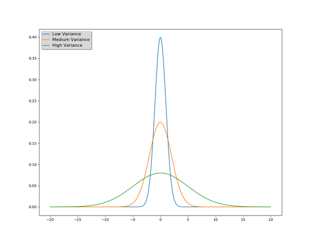Click the 0.35 y-axis tick label
The image size is (313, 242).
pos(33,58)
